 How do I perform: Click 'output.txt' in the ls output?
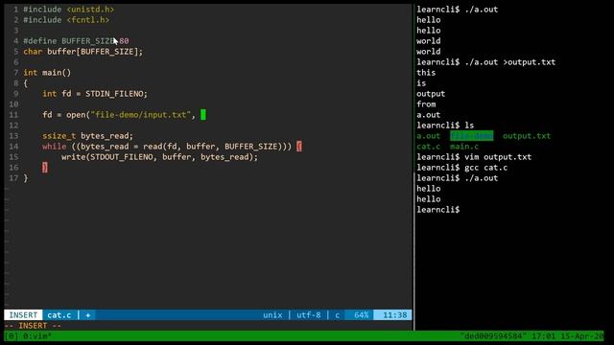tap(527, 136)
